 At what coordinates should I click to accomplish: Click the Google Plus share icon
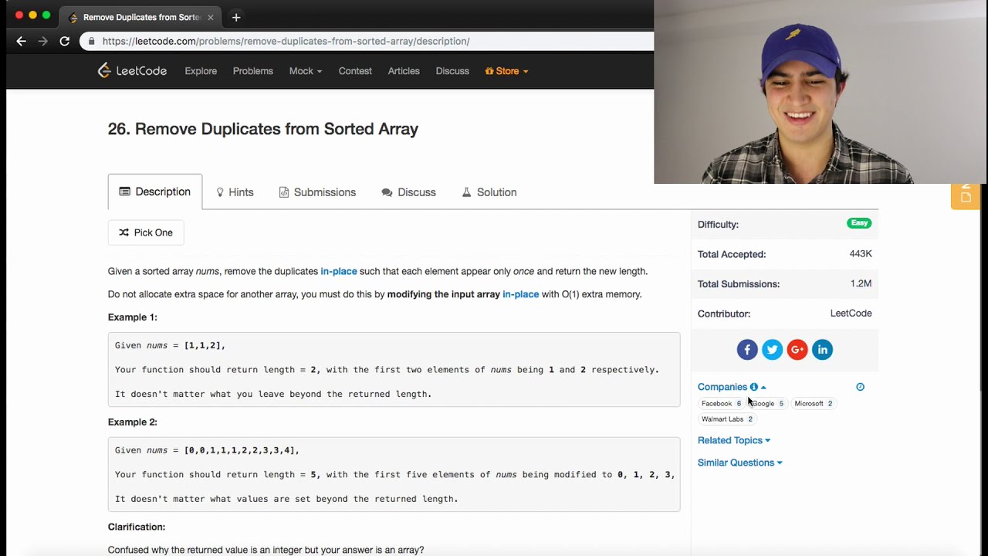797,350
